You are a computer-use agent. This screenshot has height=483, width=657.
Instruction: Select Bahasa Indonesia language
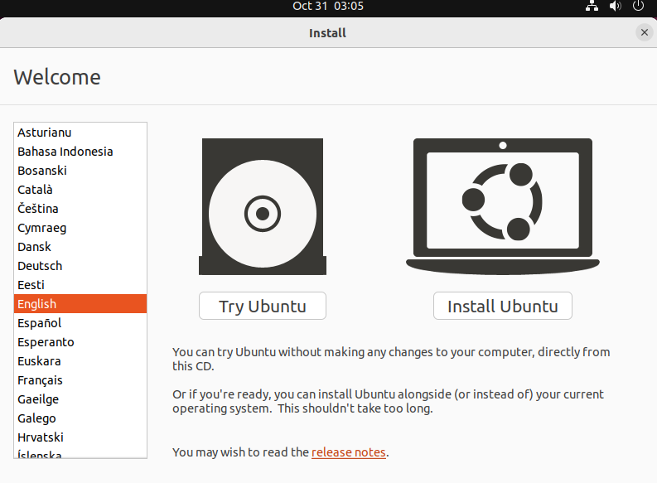tap(80, 152)
